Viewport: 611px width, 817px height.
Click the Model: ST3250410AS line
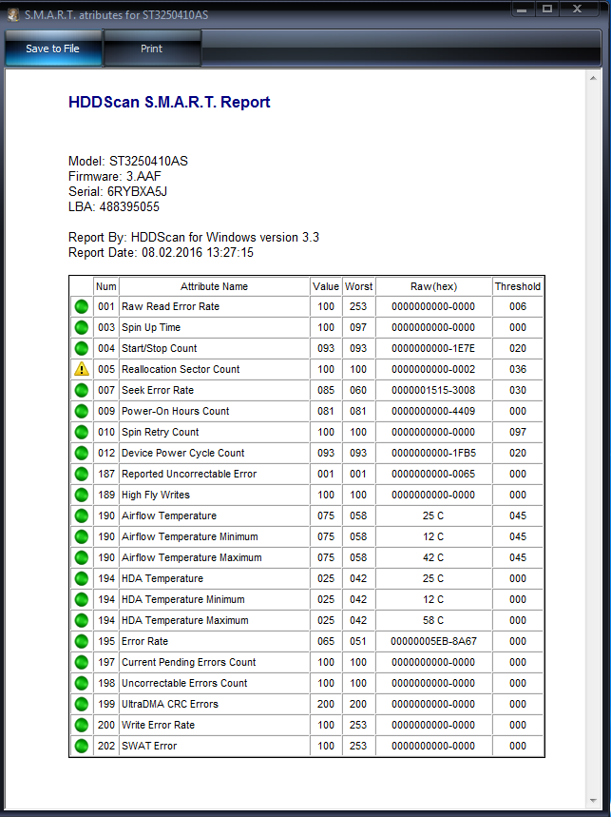[128, 161]
